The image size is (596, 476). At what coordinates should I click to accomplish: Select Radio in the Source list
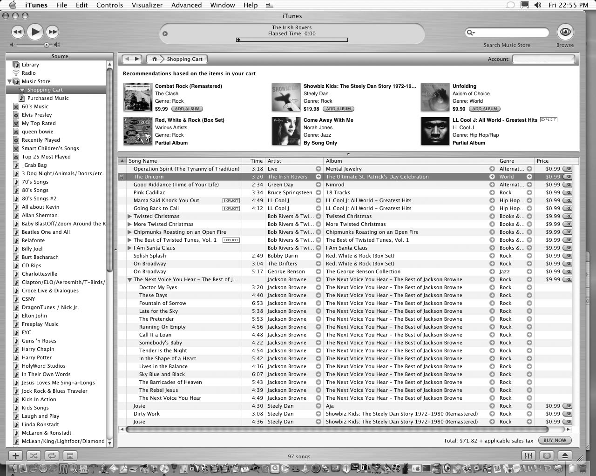[28, 73]
